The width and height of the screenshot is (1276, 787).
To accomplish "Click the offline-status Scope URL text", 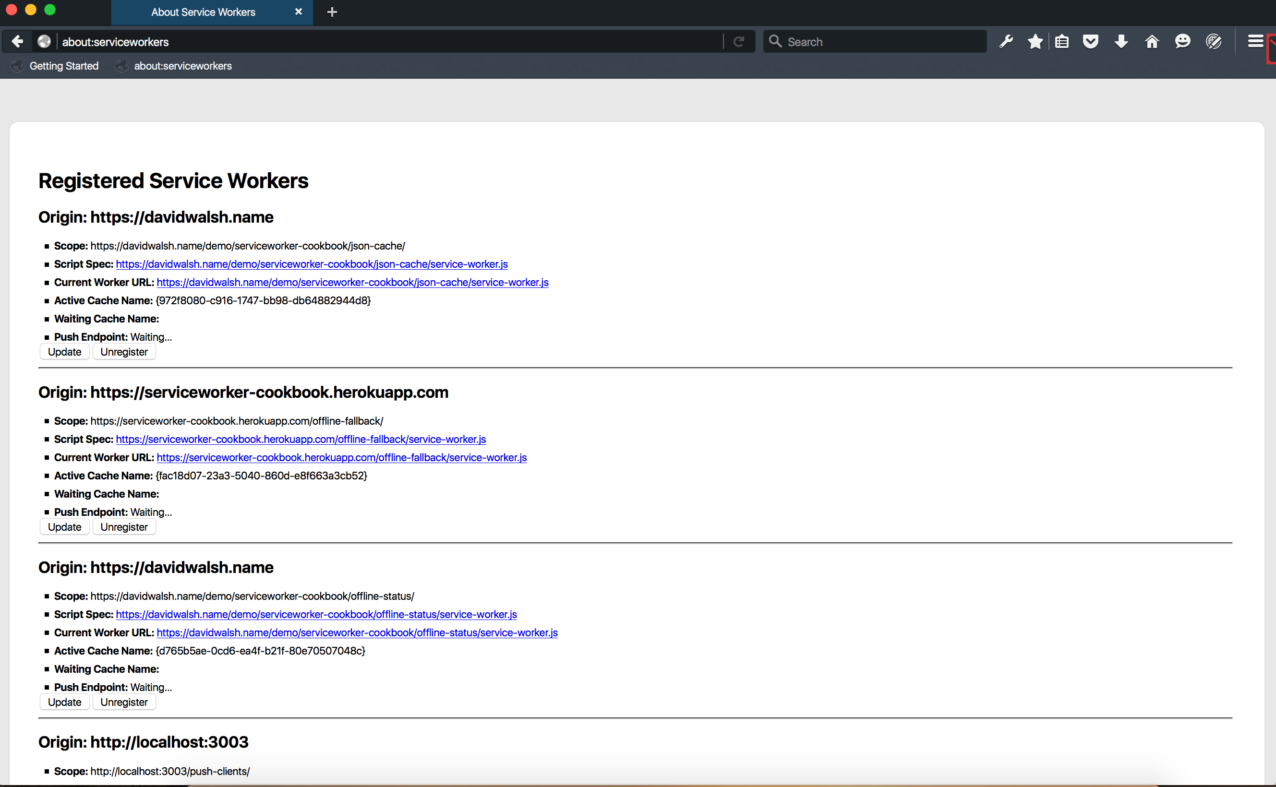I will 253,596.
